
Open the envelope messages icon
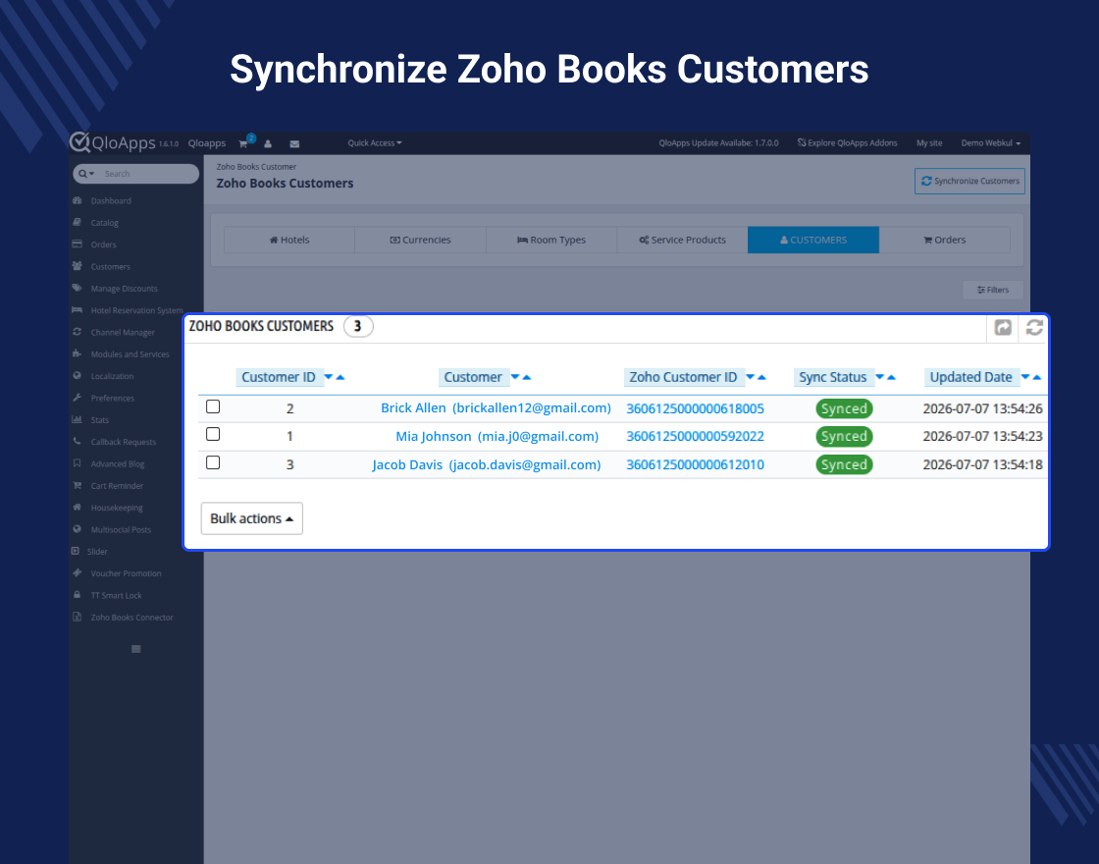[294, 143]
